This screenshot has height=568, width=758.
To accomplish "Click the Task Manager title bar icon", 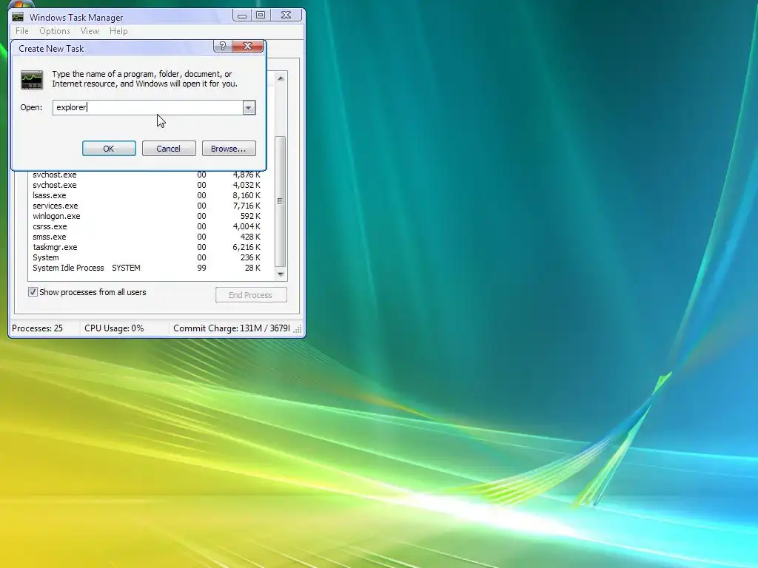I will 18,17.
